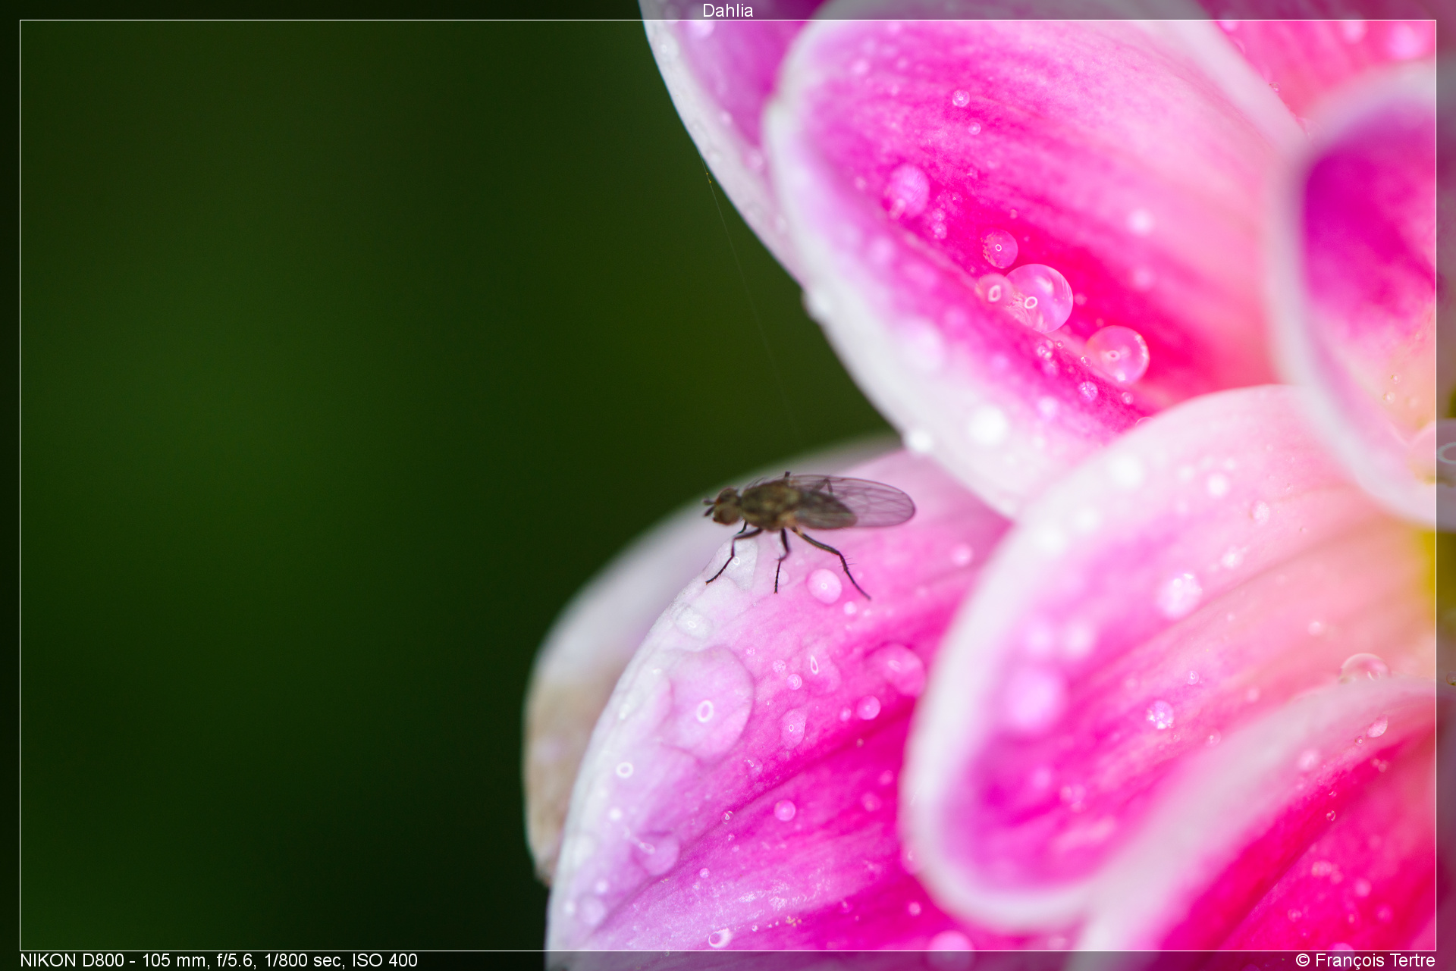Click the '© François Tertre' copyright text
The image size is (1456, 971).
[1365, 960]
